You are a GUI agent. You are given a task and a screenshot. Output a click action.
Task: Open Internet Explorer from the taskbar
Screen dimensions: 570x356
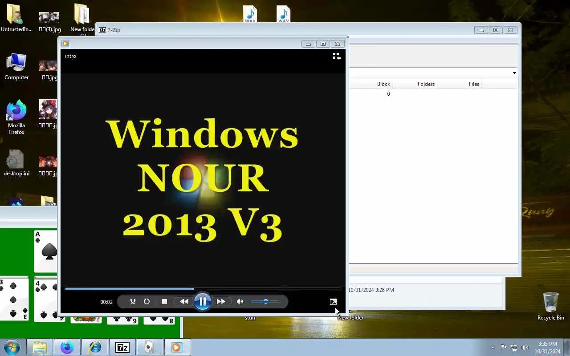95,347
